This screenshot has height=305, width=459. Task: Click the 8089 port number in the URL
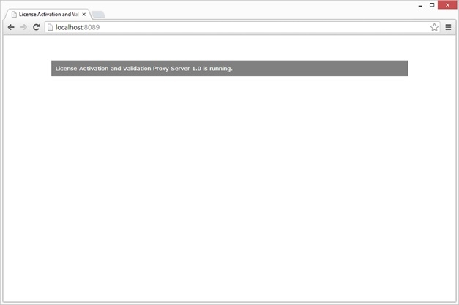[x=91, y=27]
